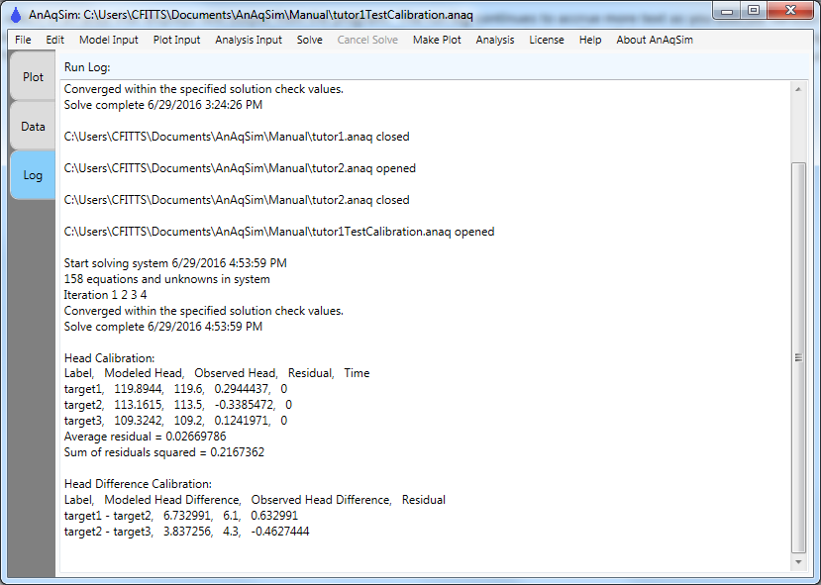
Task: Select Make Plot from the menu bar
Action: [437, 40]
